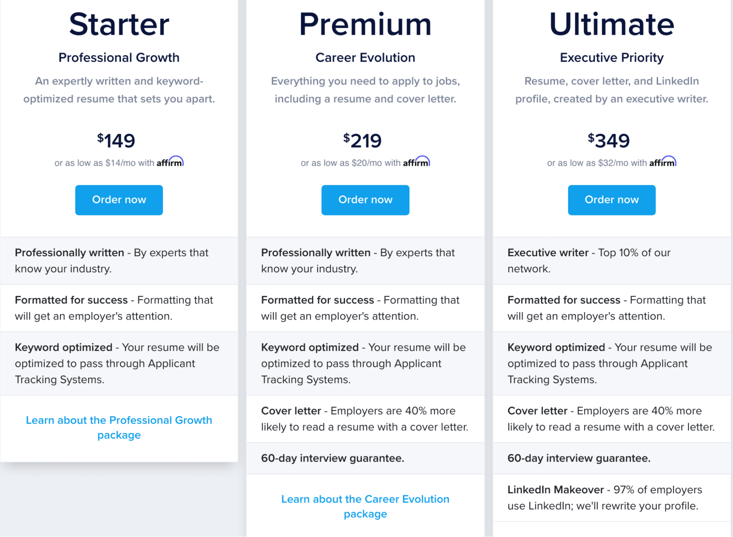Click the Premium plan heading
This screenshot has width=733, height=537.
[365, 24]
